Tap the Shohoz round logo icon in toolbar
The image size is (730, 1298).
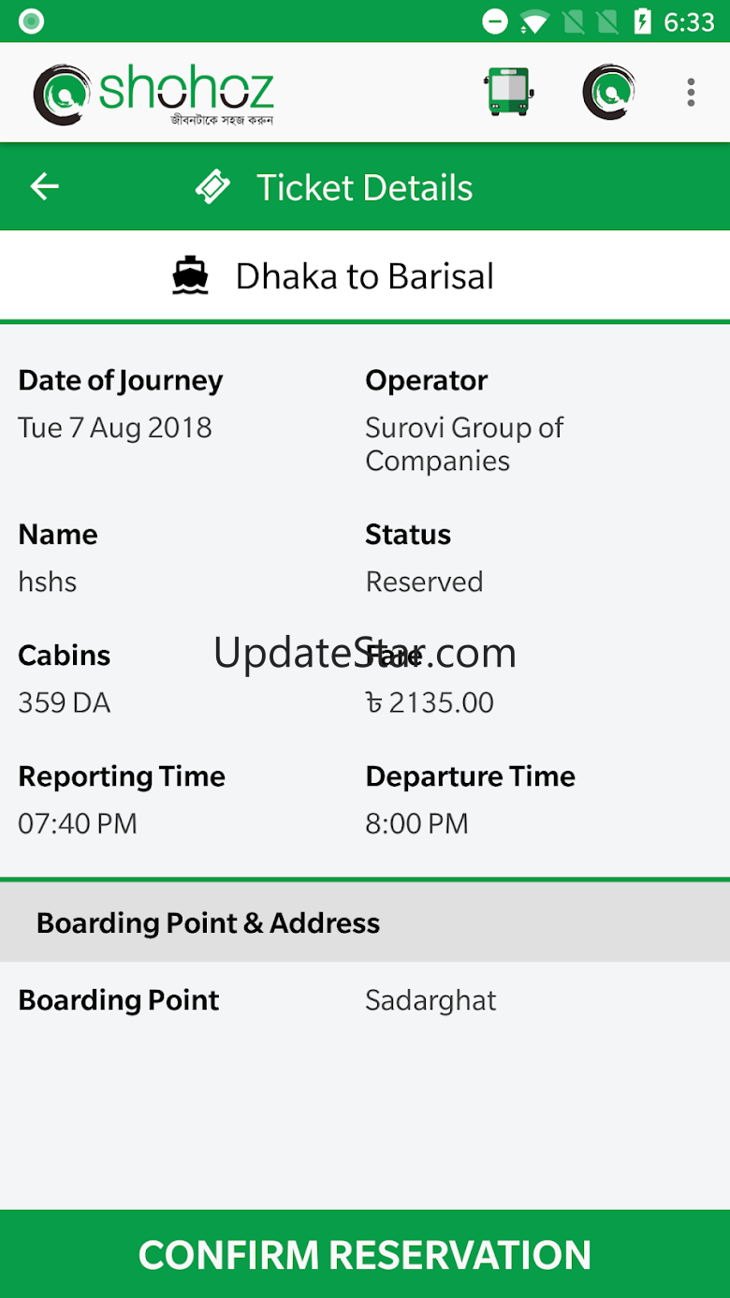[x=608, y=92]
